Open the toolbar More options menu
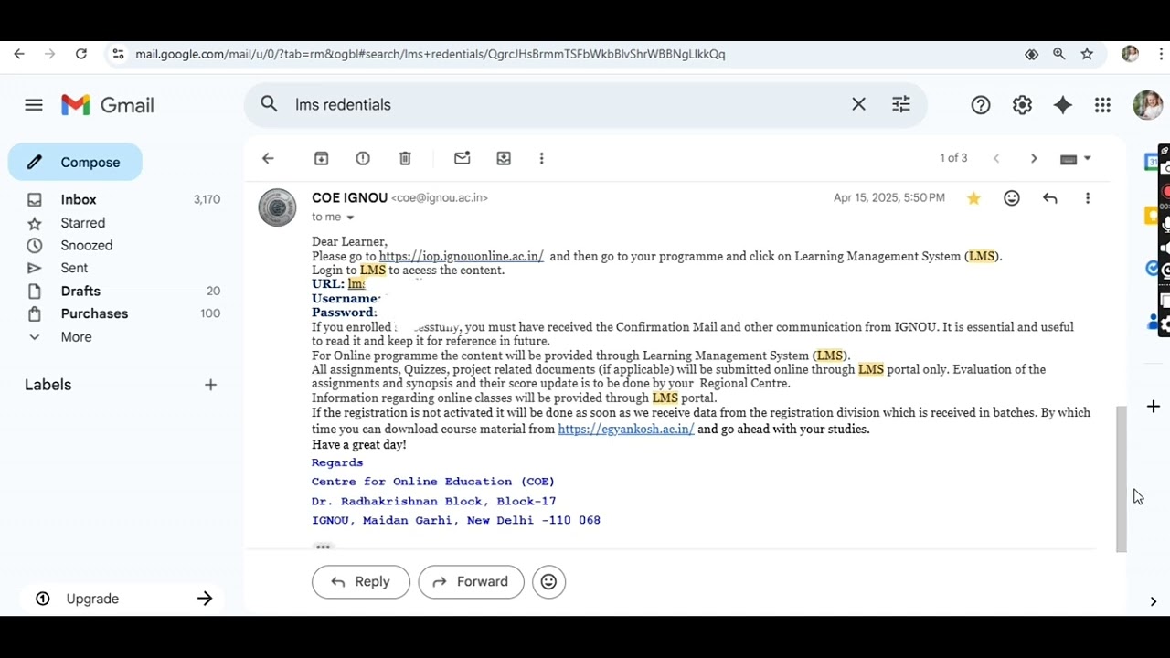 541,158
